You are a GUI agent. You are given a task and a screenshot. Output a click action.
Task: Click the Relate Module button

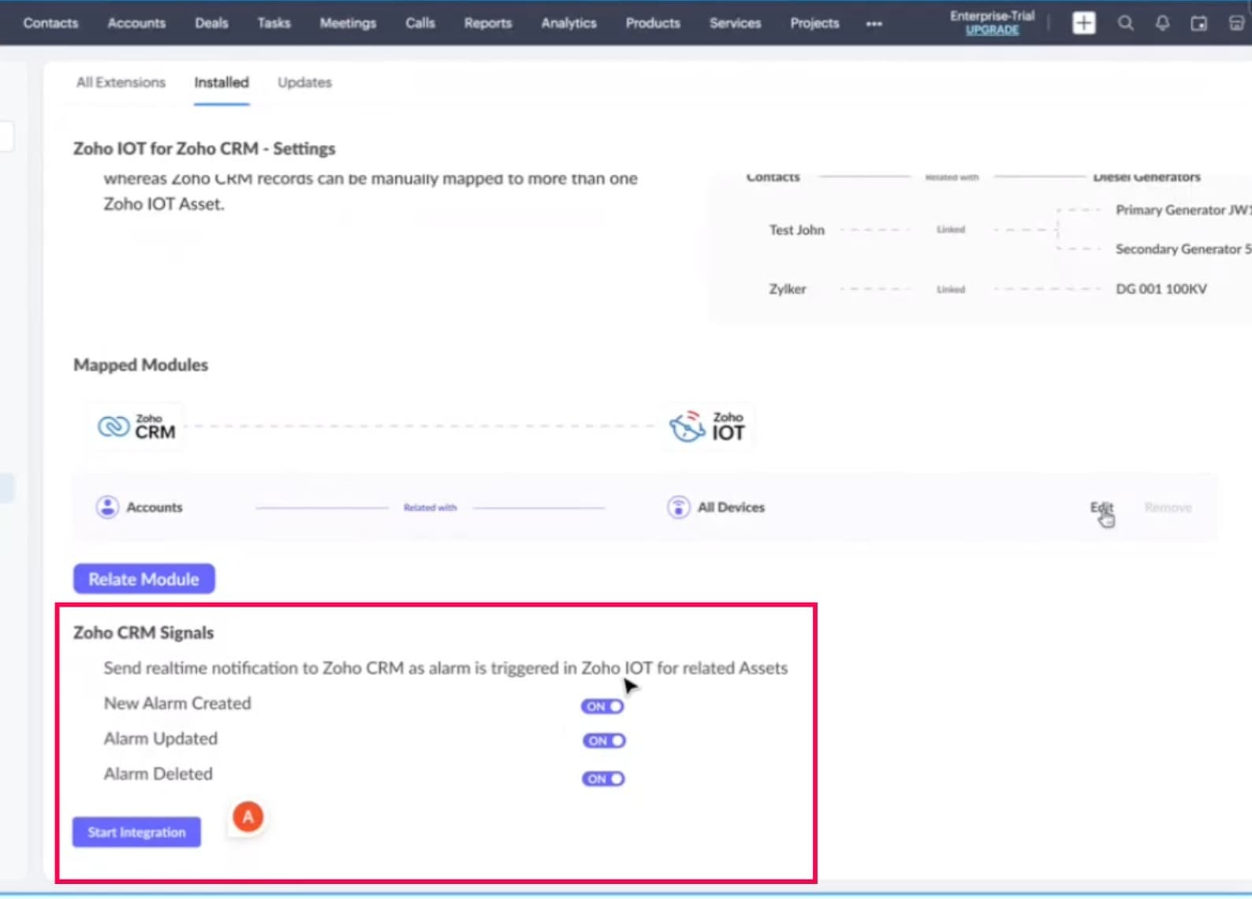point(144,579)
